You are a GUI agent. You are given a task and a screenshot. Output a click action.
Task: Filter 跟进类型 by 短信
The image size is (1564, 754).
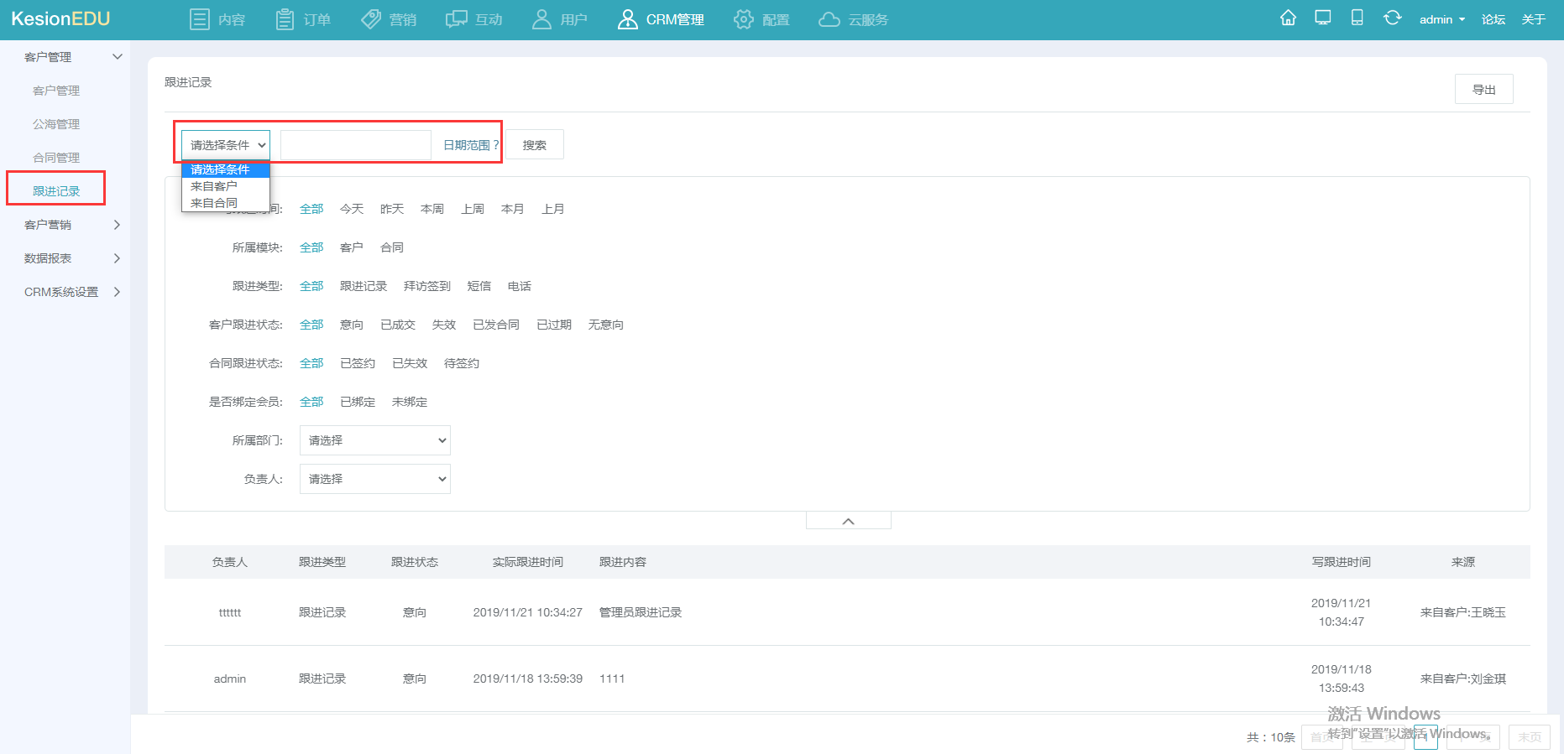tap(479, 286)
